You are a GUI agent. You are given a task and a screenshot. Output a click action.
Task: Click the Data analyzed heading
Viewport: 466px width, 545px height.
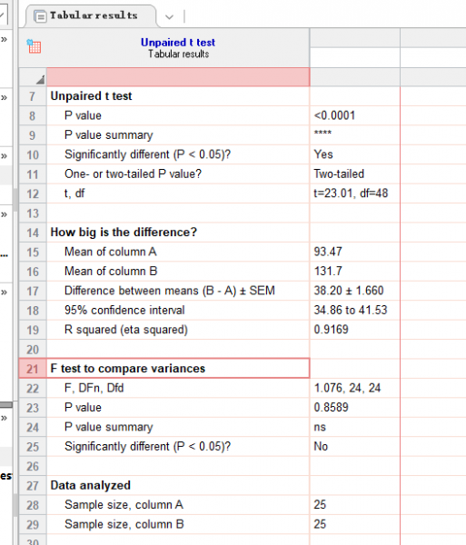pos(90,485)
